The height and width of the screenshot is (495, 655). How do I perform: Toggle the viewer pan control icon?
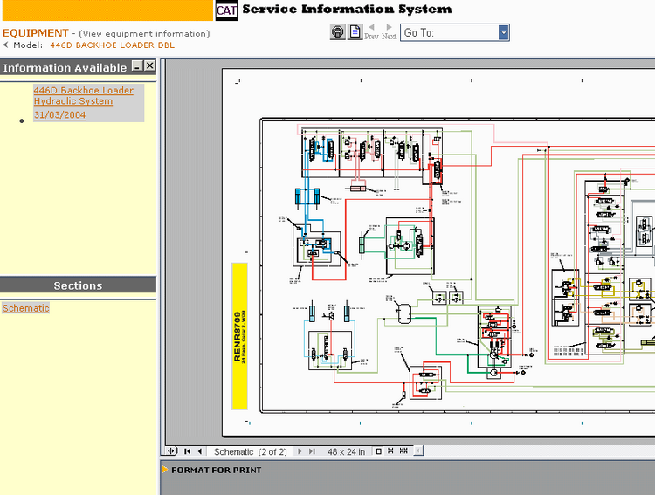(x=171, y=451)
